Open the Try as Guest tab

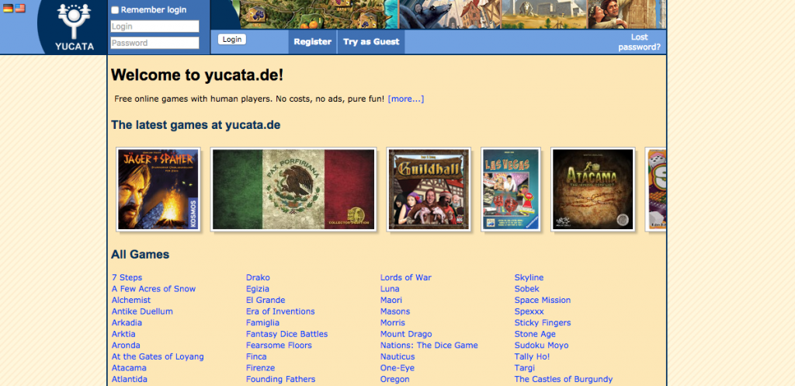coord(371,42)
